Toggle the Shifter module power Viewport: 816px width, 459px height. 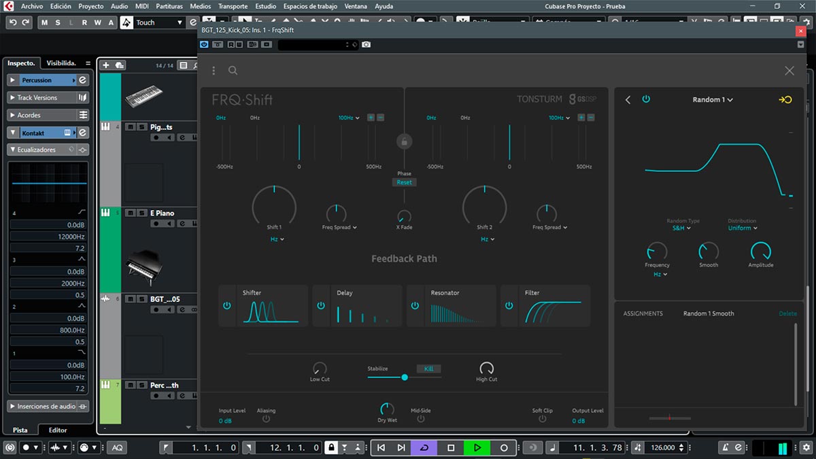[x=227, y=306]
